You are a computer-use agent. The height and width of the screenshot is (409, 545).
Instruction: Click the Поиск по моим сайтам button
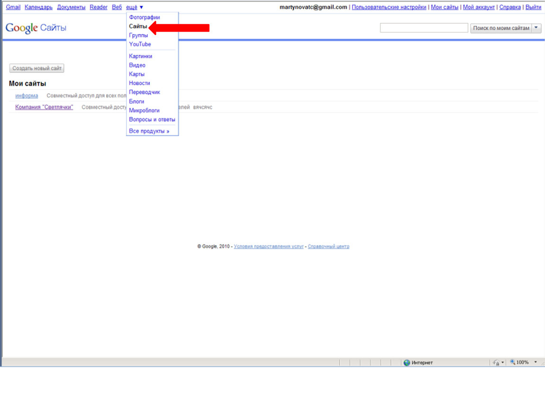[x=501, y=28]
